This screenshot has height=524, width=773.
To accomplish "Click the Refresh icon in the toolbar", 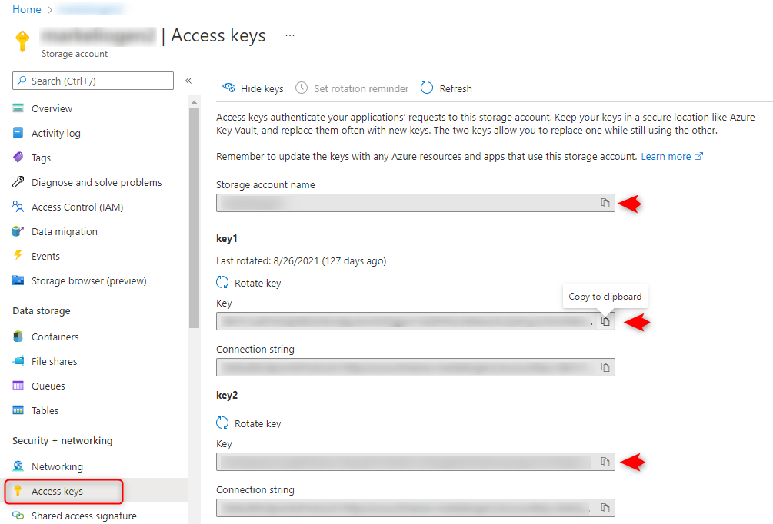I will 428,88.
